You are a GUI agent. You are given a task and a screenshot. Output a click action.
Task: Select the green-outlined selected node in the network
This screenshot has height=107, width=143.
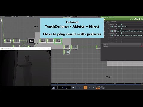[58, 41]
